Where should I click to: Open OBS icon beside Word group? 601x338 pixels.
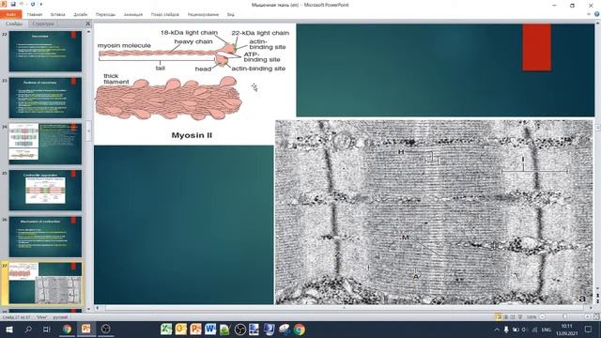[x=240, y=330]
